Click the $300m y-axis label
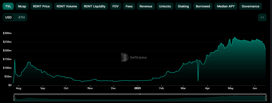The width and height of the screenshot is (272, 103). pyautogui.click(x=7, y=33)
